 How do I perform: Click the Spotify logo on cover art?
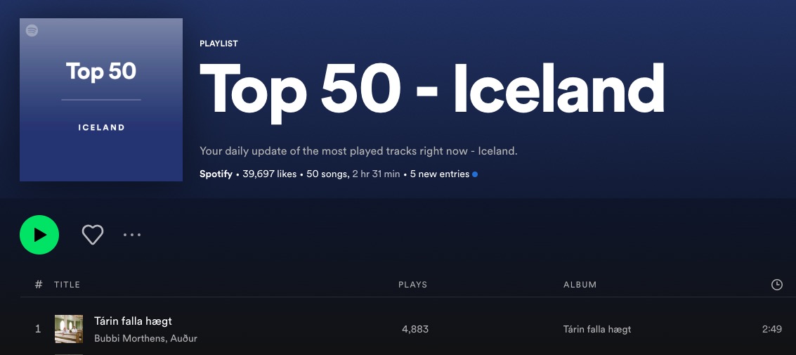click(x=32, y=30)
